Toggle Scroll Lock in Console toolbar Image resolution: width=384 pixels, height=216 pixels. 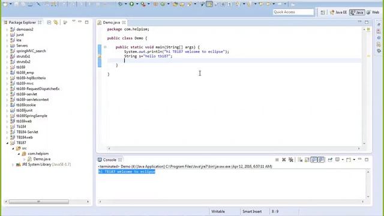click(x=307, y=160)
